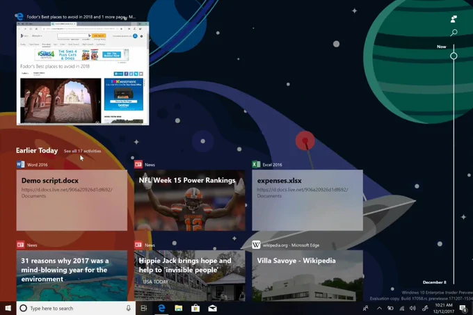This screenshot has height=315, width=473.
Task: Click the Type here to search box
Action: click(76, 308)
